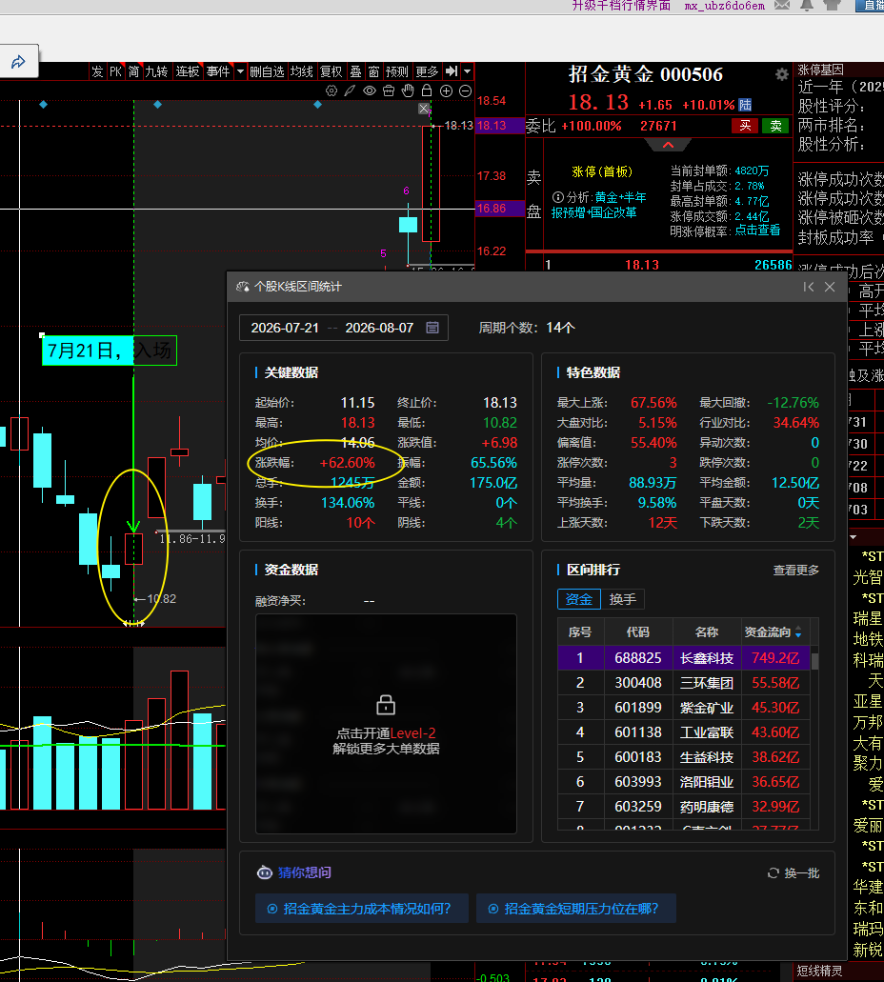This screenshot has height=982, width=884.
Task: Click the 窗 window toolbar item
Action: click(373, 71)
